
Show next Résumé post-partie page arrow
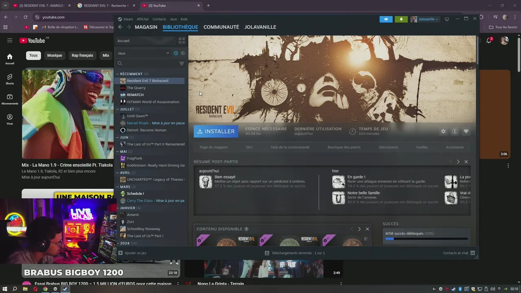pos(458,162)
